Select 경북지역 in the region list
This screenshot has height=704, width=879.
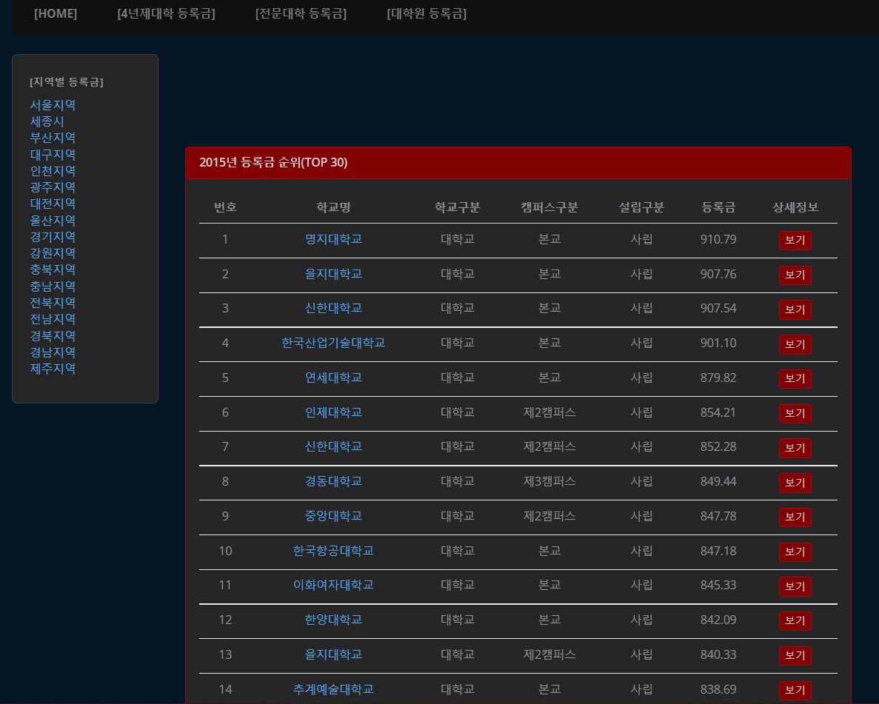(x=53, y=336)
